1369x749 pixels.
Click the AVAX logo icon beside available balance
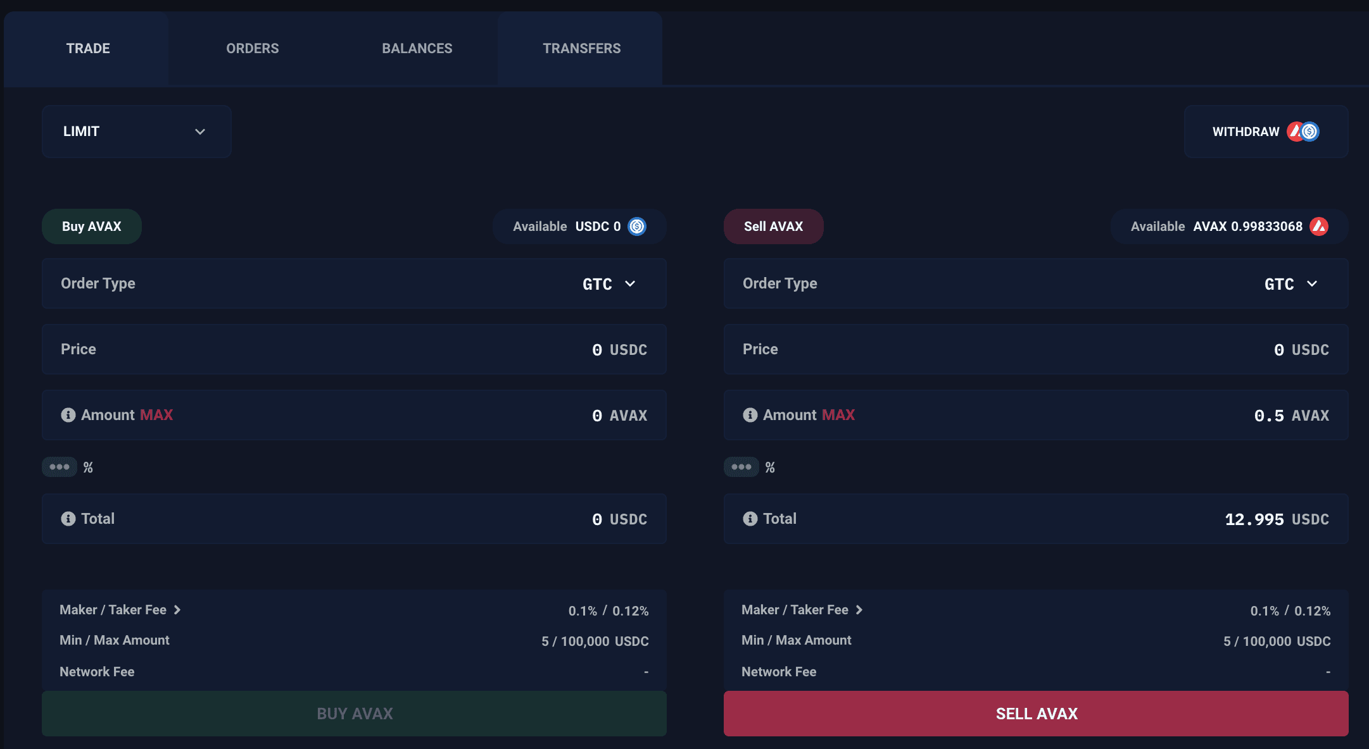click(x=1319, y=226)
